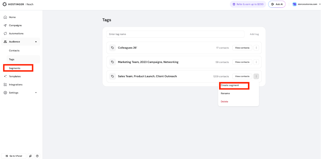This screenshot has height=159, width=322.
Task: Click the Home icon in sidebar
Action: point(5,17)
